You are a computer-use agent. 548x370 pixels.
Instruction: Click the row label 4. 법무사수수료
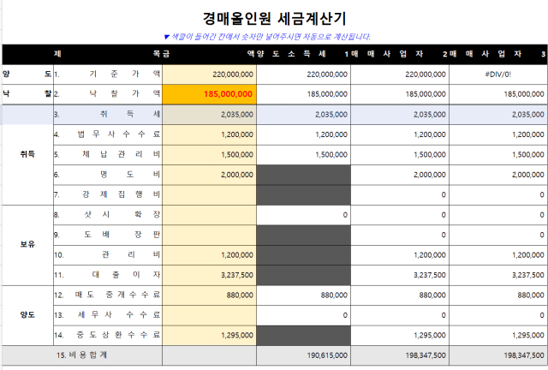point(108,134)
